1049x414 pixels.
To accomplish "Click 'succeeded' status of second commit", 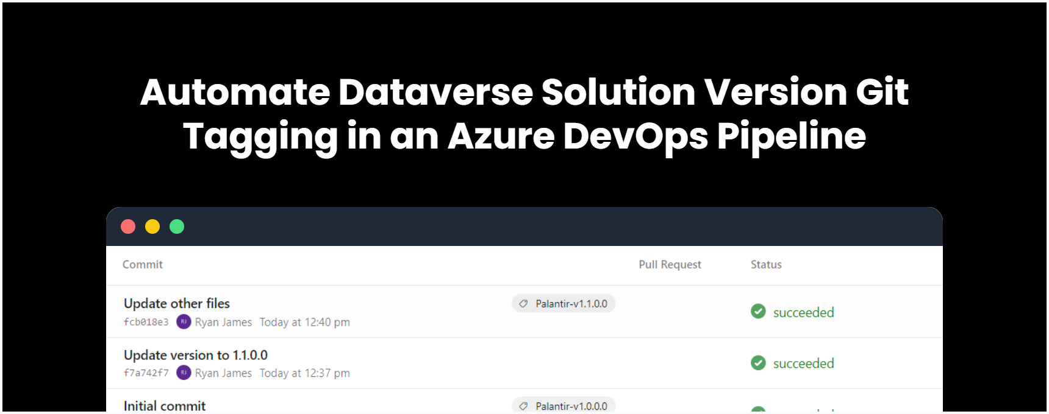I will tap(803, 363).
